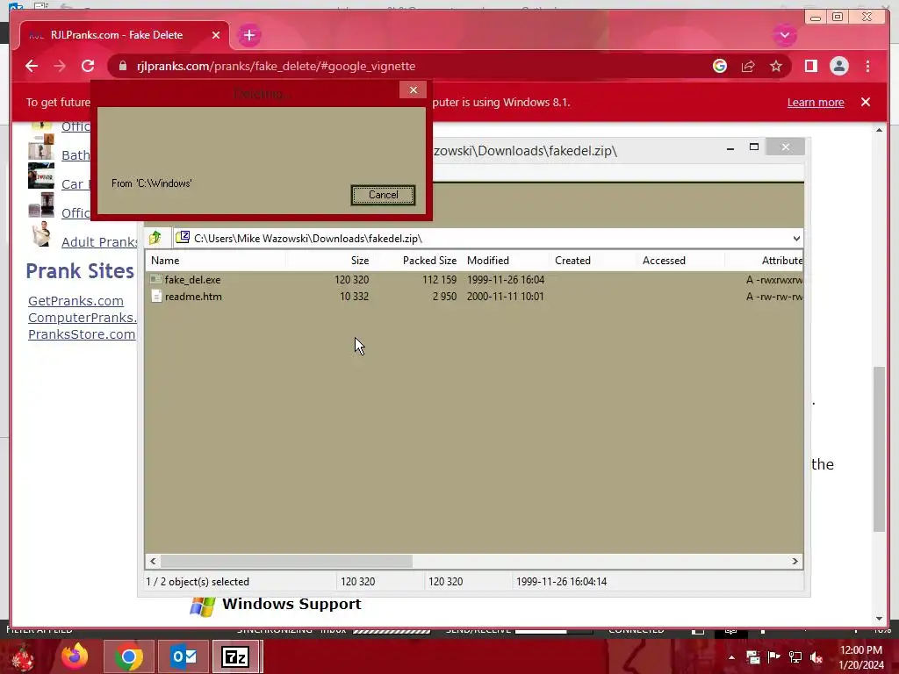The width and height of the screenshot is (899, 674).
Task: Open Start button on taskbar
Action: (x=23, y=657)
